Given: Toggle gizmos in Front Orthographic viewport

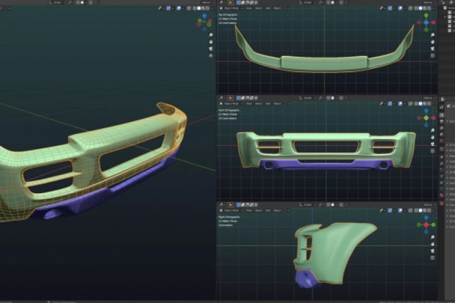Looking at the screenshot, I should tap(390, 104).
